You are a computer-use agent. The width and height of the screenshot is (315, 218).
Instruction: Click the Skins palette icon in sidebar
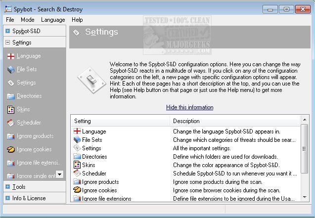click(11, 110)
